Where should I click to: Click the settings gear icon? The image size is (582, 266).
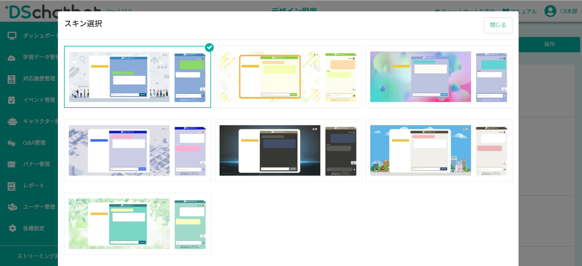click(x=12, y=228)
